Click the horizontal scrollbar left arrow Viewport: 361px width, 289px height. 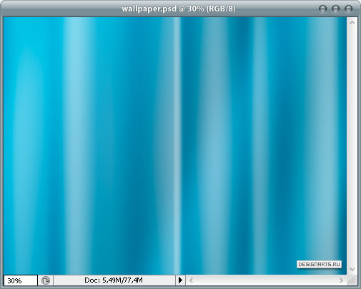pyautogui.click(x=191, y=280)
